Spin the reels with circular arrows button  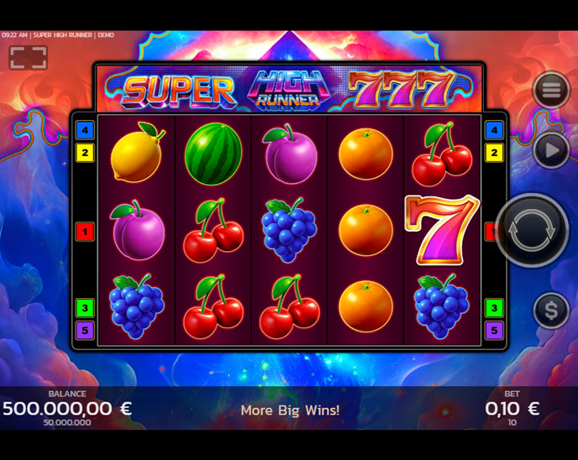(x=531, y=230)
